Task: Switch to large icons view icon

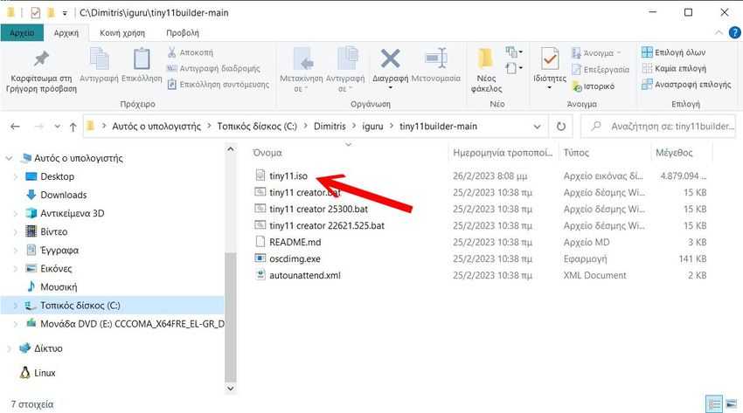Action: tap(732, 404)
